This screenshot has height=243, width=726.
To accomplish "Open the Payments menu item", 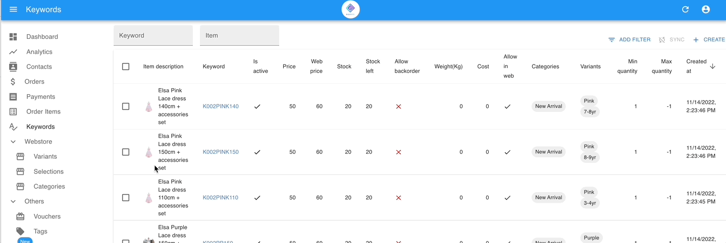I will (x=40, y=97).
